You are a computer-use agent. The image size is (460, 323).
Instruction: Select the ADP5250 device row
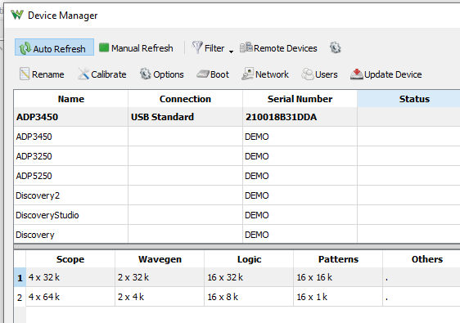click(x=237, y=176)
